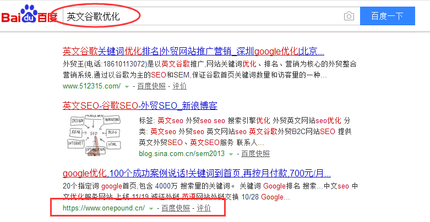Expand dropdown arrow next to onepound.cn
The width and height of the screenshot is (430, 222).
(x=151, y=209)
